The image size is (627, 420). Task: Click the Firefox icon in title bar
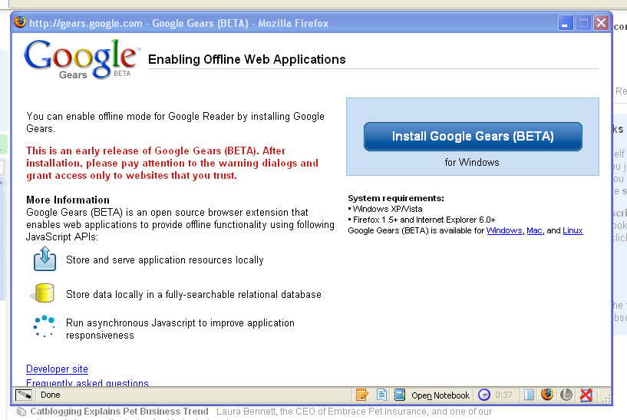[x=20, y=22]
